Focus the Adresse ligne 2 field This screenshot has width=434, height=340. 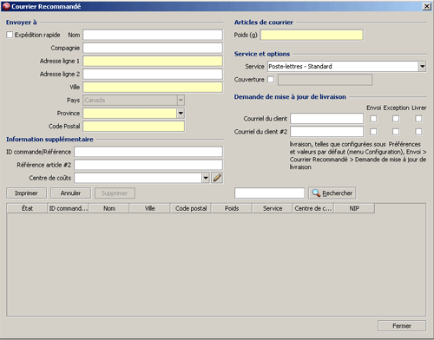click(153, 74)
